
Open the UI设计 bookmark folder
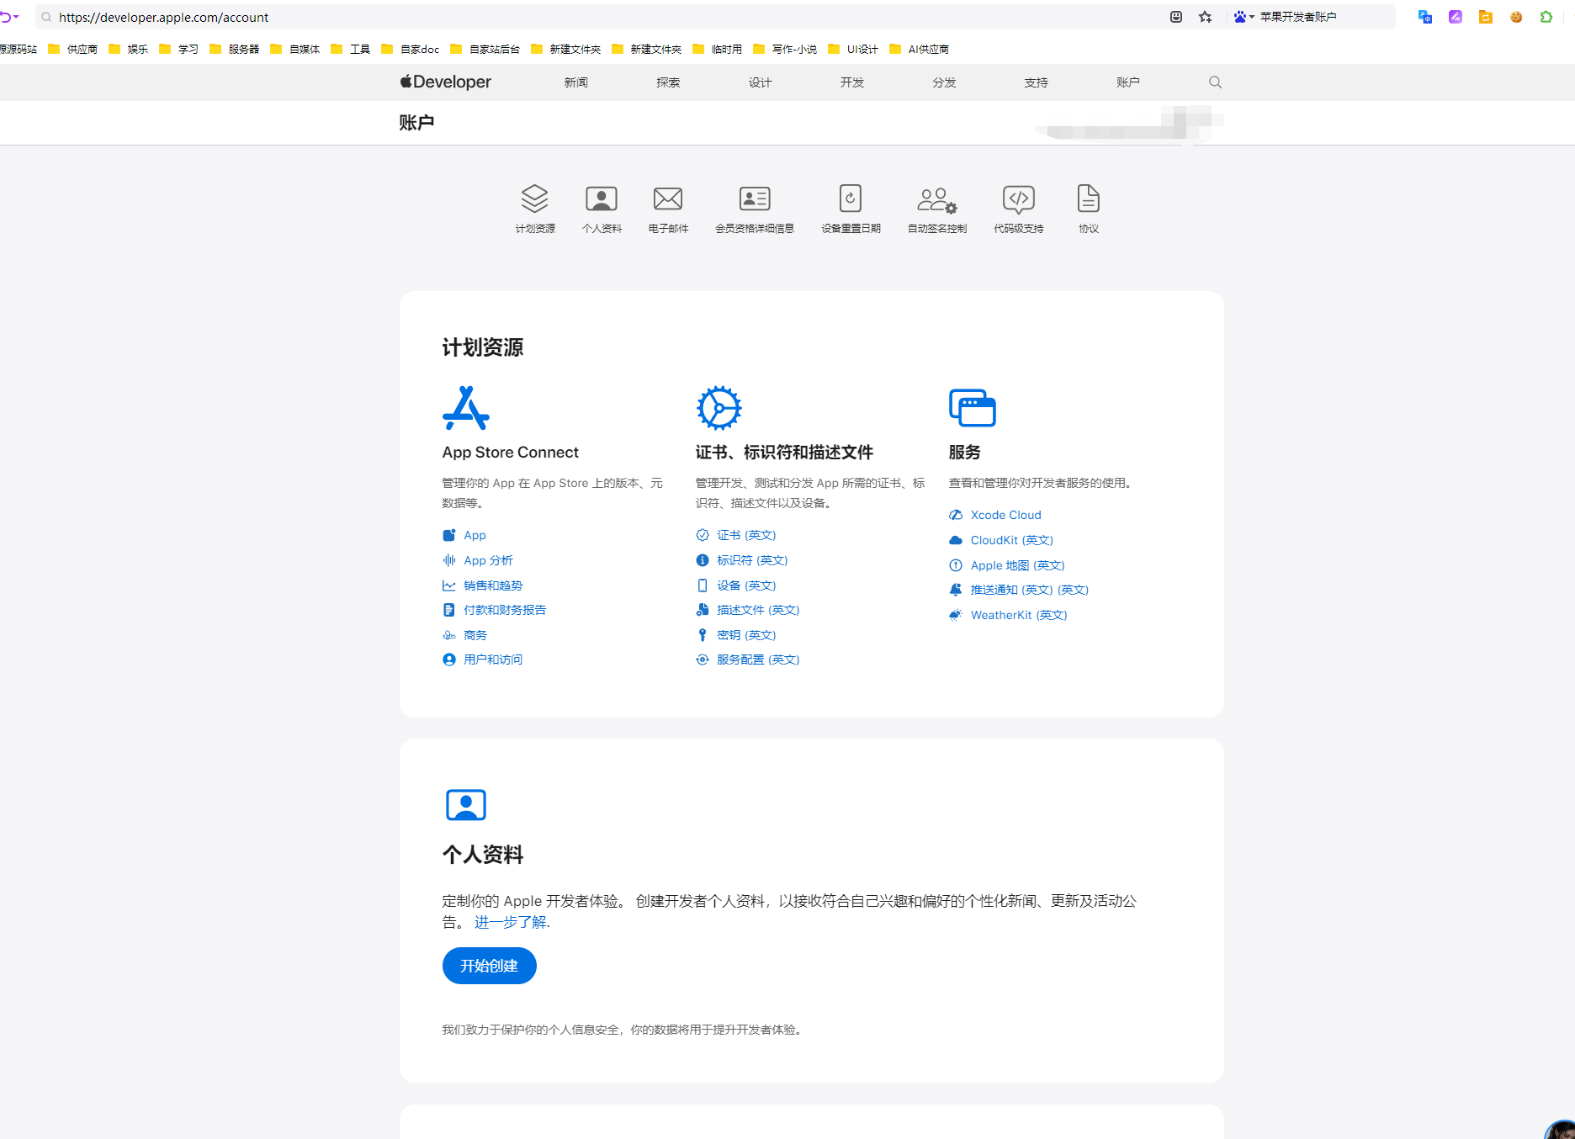853,49
